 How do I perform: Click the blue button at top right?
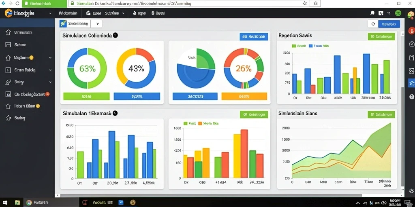389,24
